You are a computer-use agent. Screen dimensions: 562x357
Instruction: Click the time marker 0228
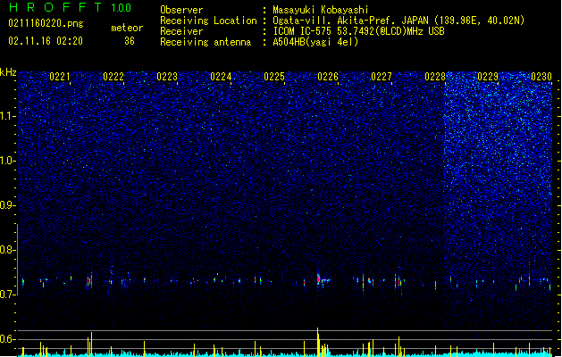point(435,77)
